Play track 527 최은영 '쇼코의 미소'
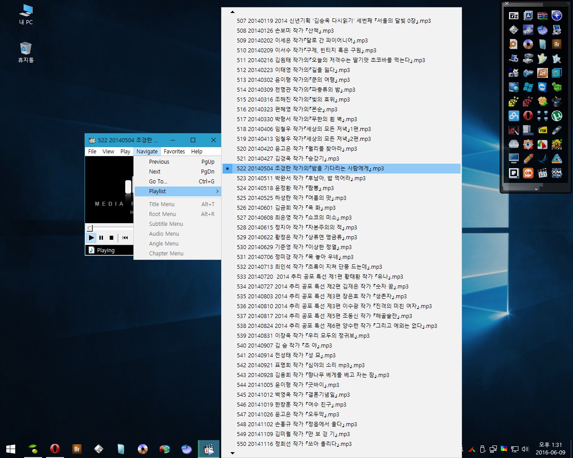 pyautogui.click(x=342, y=217)
